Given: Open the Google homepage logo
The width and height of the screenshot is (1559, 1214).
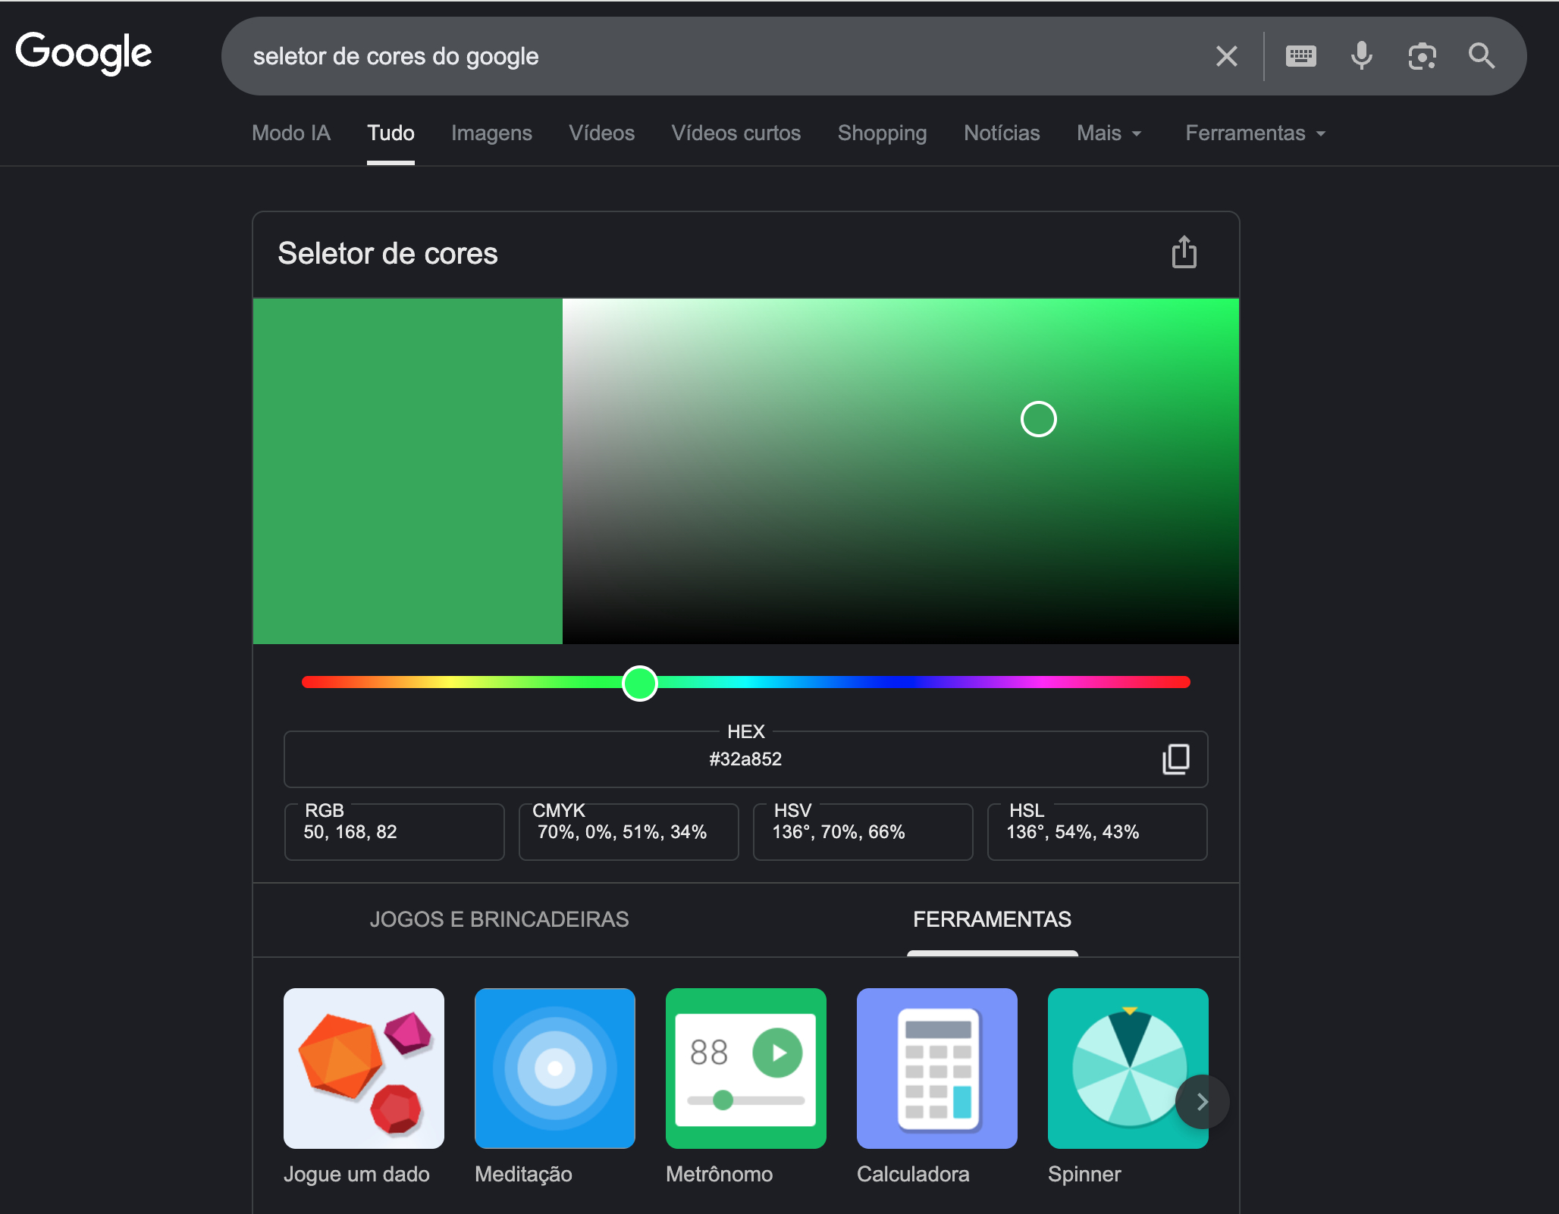Looking at the screenshot, I should click(83, 53).
